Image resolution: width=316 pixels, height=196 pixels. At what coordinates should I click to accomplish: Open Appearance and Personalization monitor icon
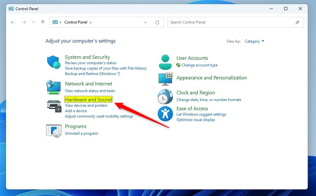166,79
